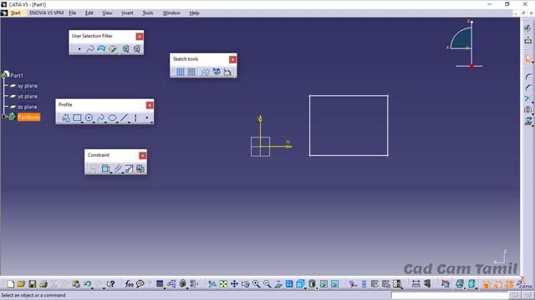Toggle Dimensional Constraints in Sketch tools
Image resolution: width=535 pixels, height=300 pixels.
tap(227, 72)
